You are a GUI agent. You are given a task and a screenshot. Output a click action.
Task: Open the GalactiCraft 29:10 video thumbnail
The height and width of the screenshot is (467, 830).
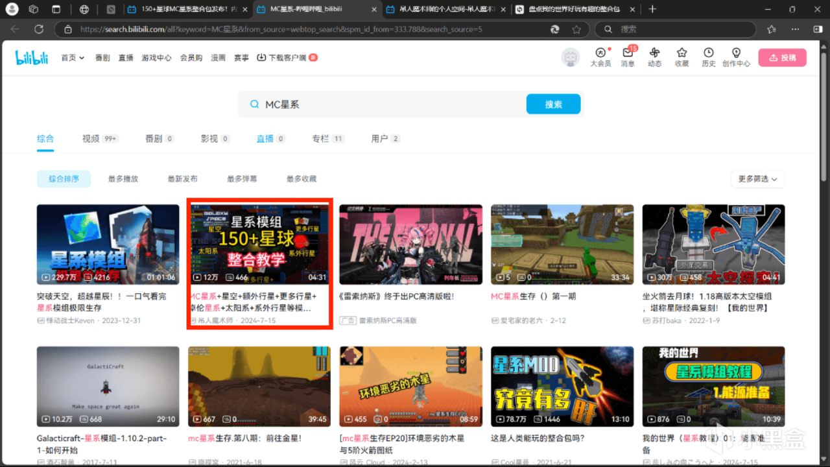[108, 387]
